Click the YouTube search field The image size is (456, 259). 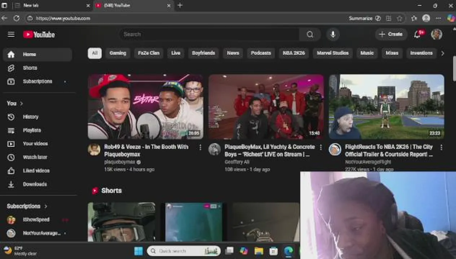pos(209,35)
